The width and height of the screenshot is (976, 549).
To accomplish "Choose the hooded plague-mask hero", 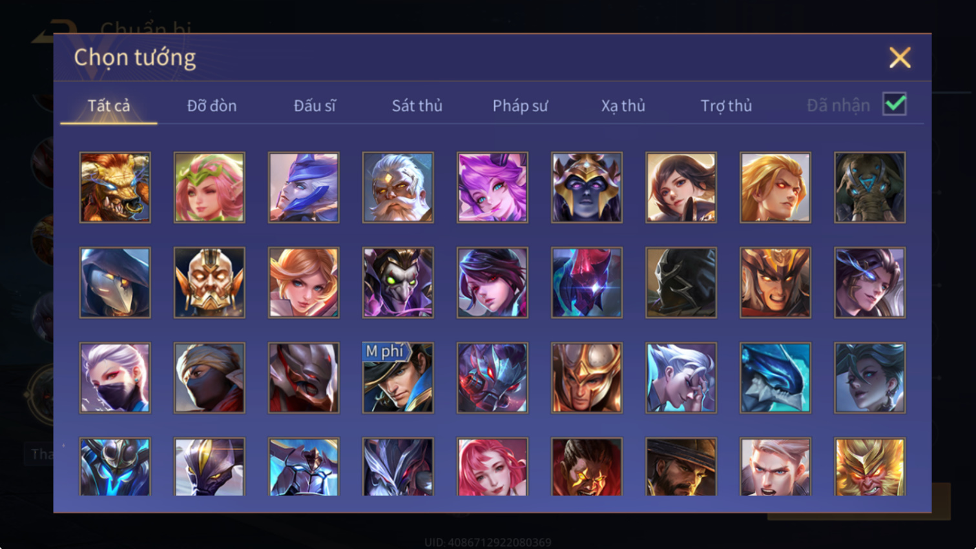I will pos(115,282).
